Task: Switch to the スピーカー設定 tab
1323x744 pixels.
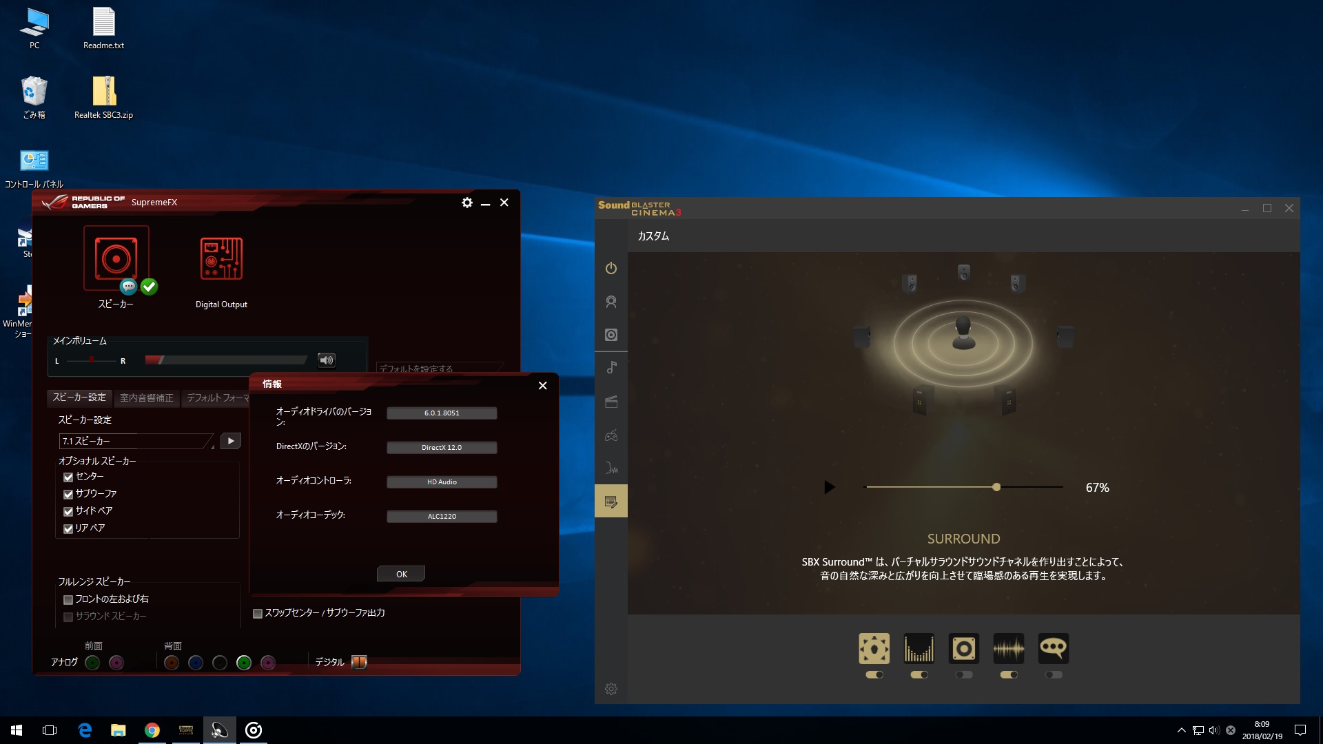Action: 79,397
